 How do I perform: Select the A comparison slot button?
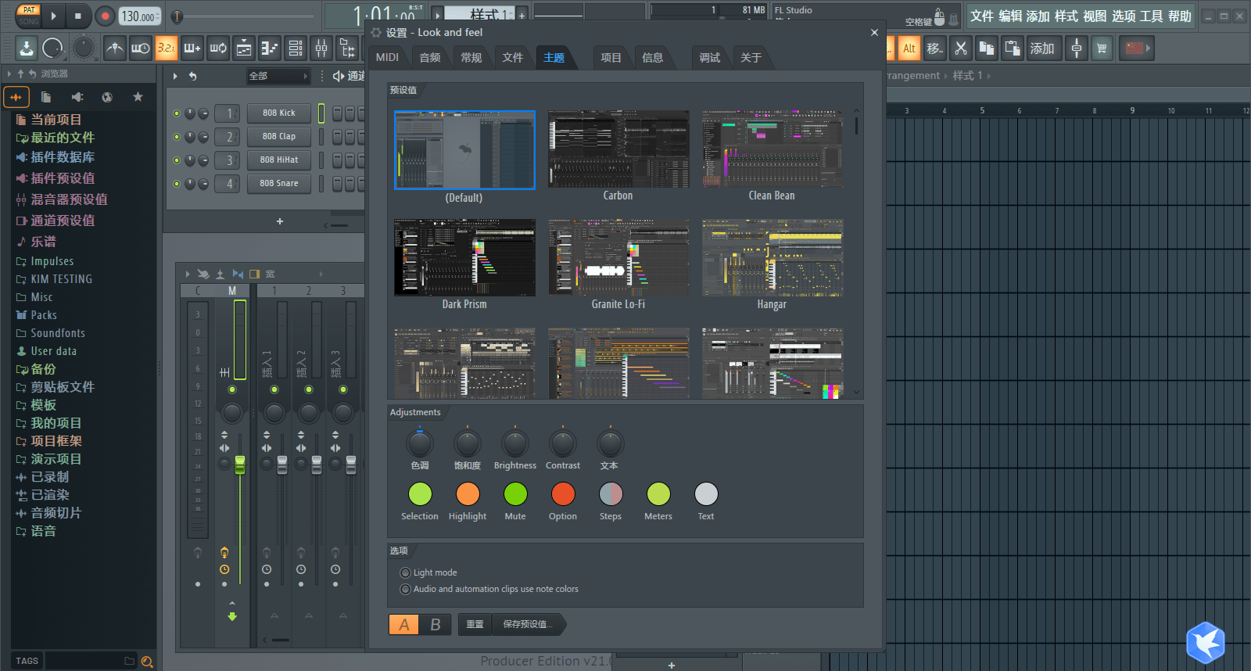point(404,624)
